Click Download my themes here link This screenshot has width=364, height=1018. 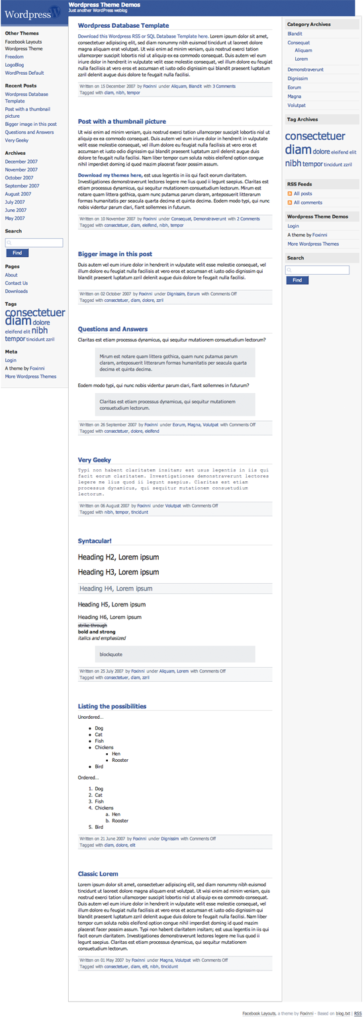point(109,175)
